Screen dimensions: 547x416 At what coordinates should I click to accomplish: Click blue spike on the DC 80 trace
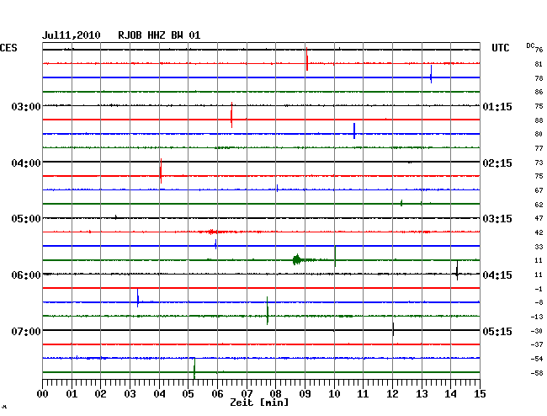click(x=354, y=131)
